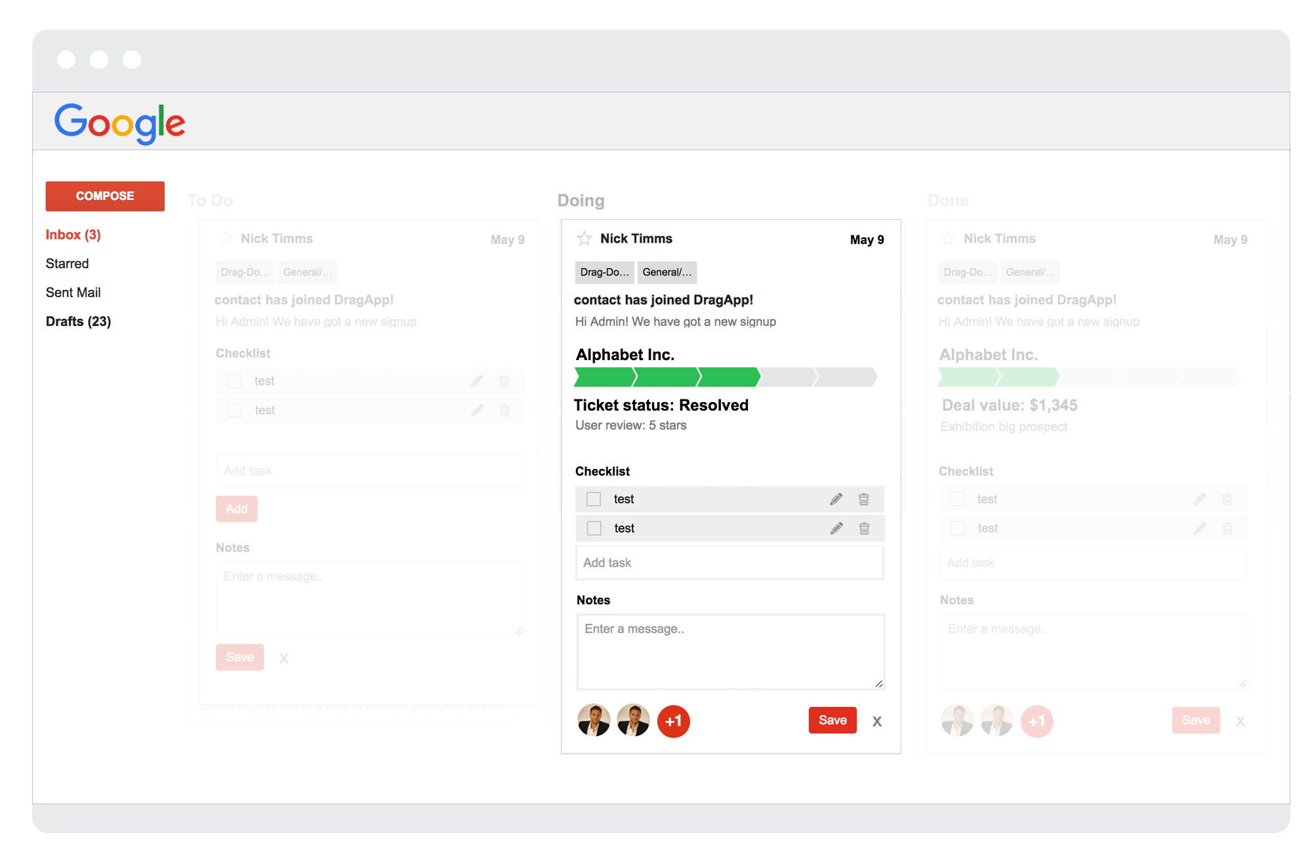Viewport: 1312px width, 858px height.
Task: Check second test task in Done checklist
Action: (x=958, y=528)
